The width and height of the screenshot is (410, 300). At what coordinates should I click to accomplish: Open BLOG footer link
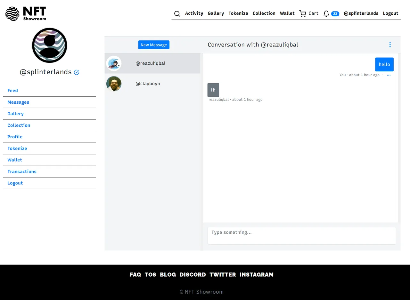pyautogui.click(x=168, y=275)
